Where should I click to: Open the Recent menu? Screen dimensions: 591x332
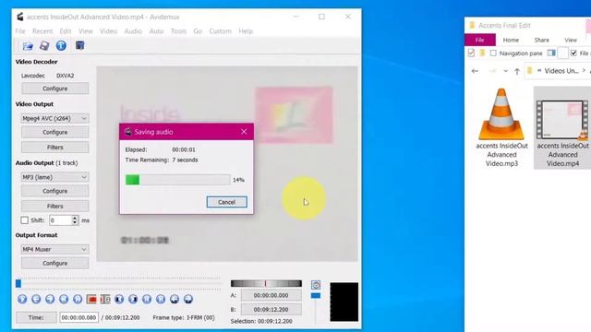(42, 31)
